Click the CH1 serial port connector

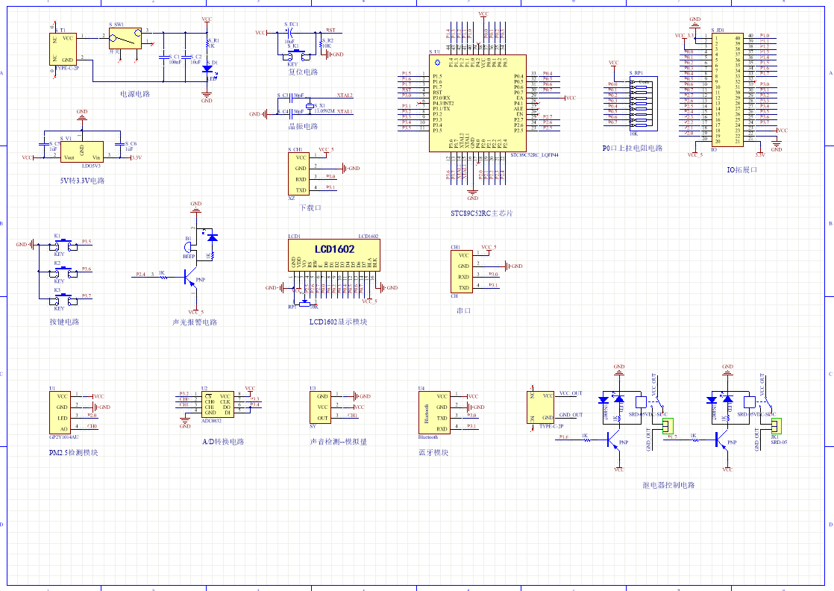462,272
